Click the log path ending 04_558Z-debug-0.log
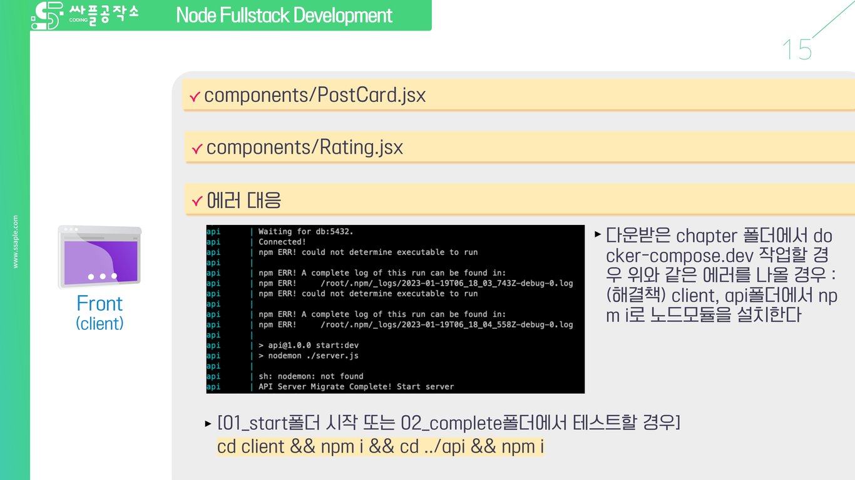This screenshot has width=855, height=480. coord(447,324)
